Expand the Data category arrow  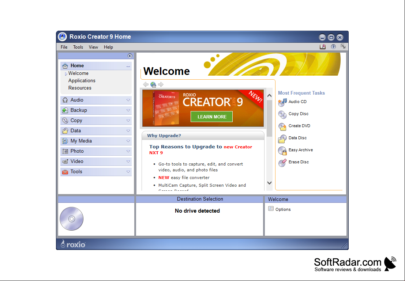pyautogui.click(x=128, y=131)
